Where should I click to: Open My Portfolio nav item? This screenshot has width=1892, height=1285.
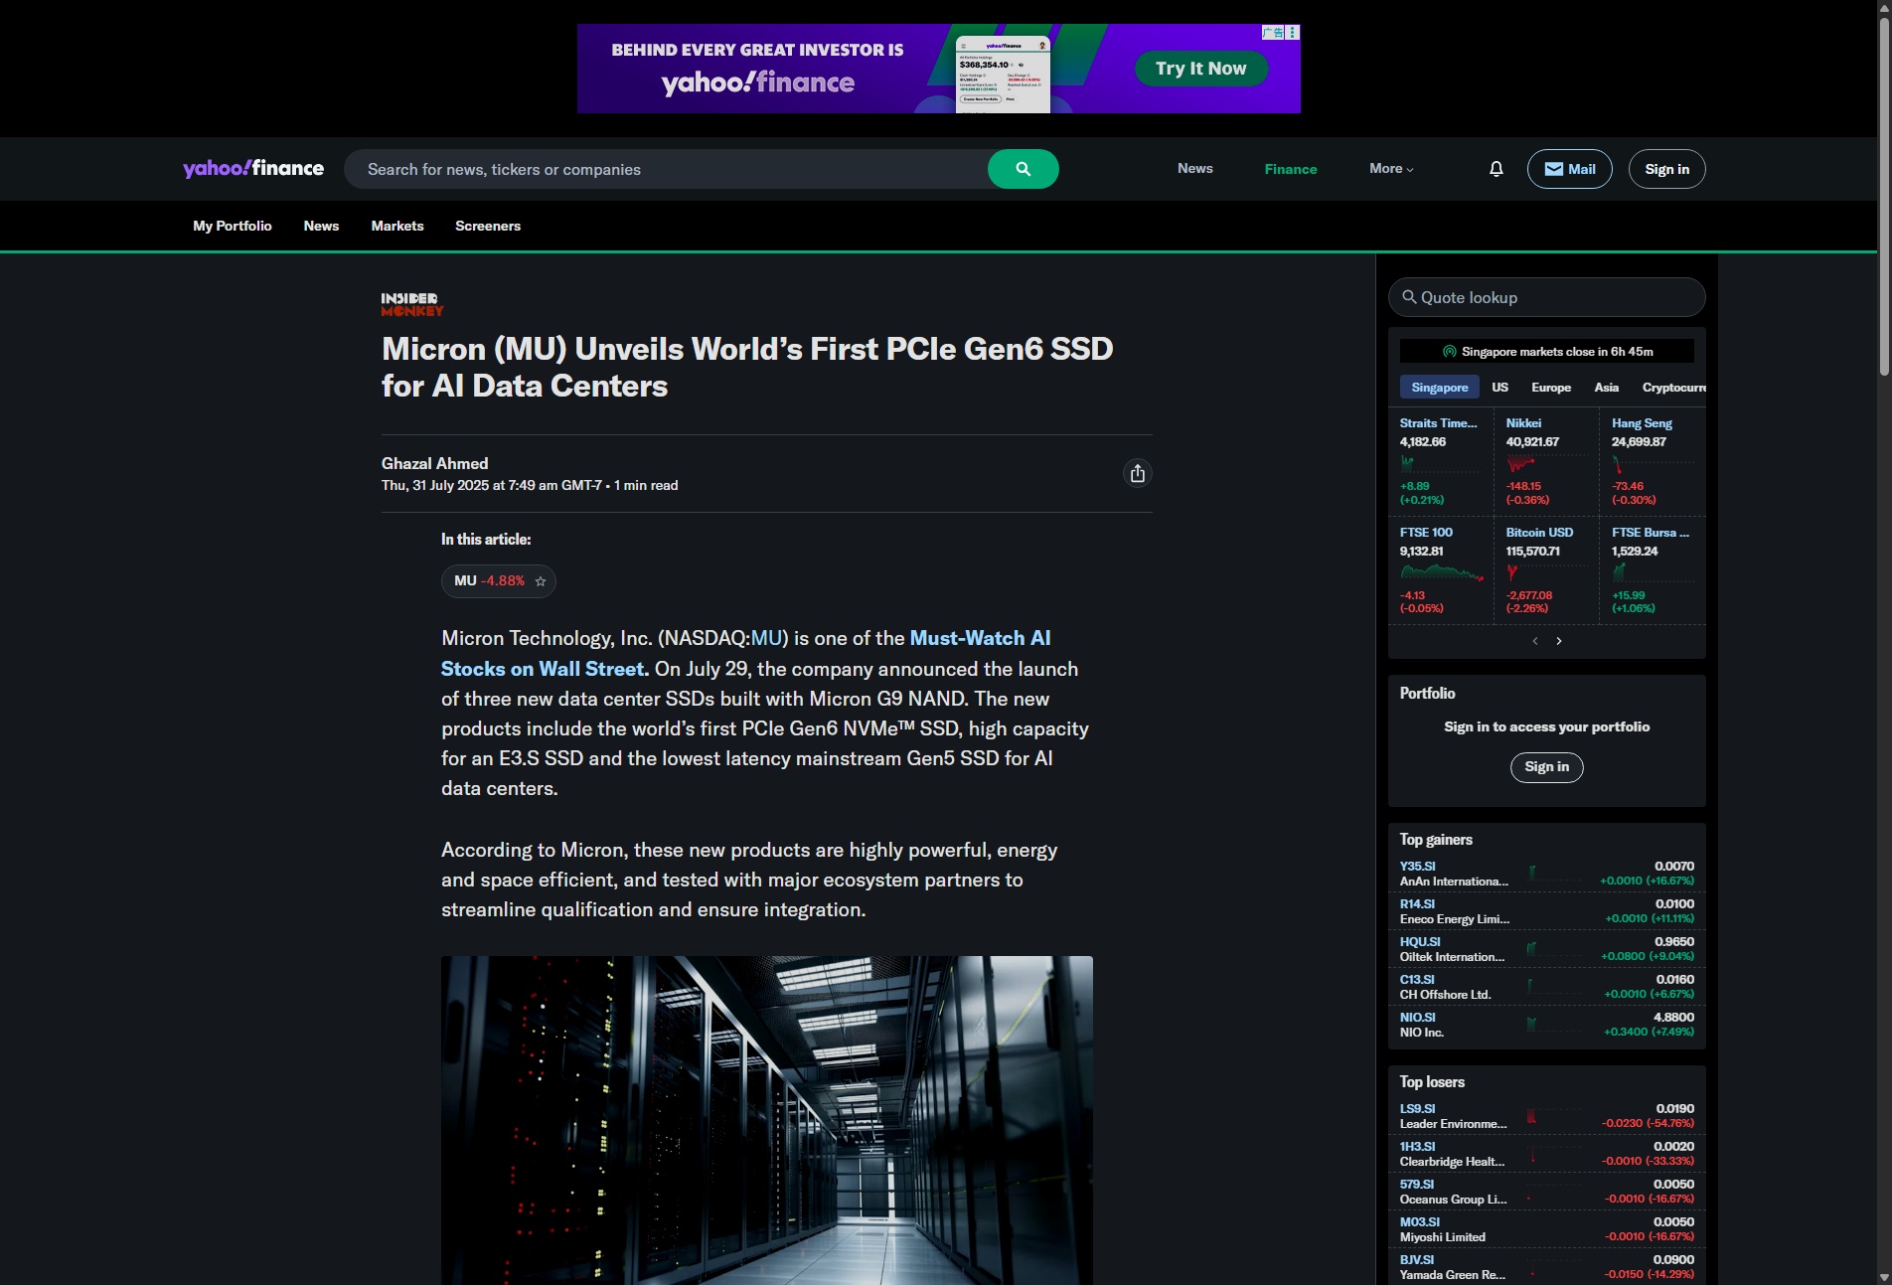click(232, 226)
